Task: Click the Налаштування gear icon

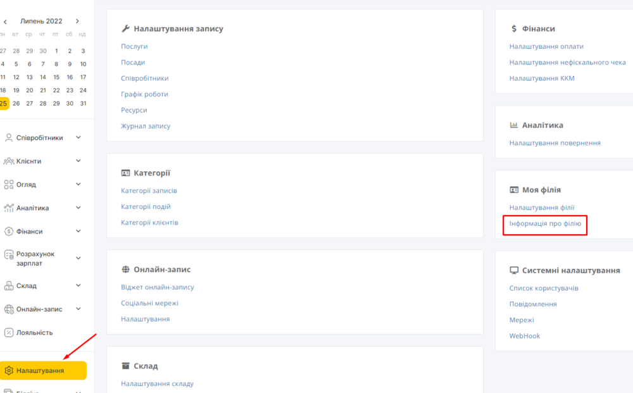Action: pyautogui.click(x=8, y=370)
